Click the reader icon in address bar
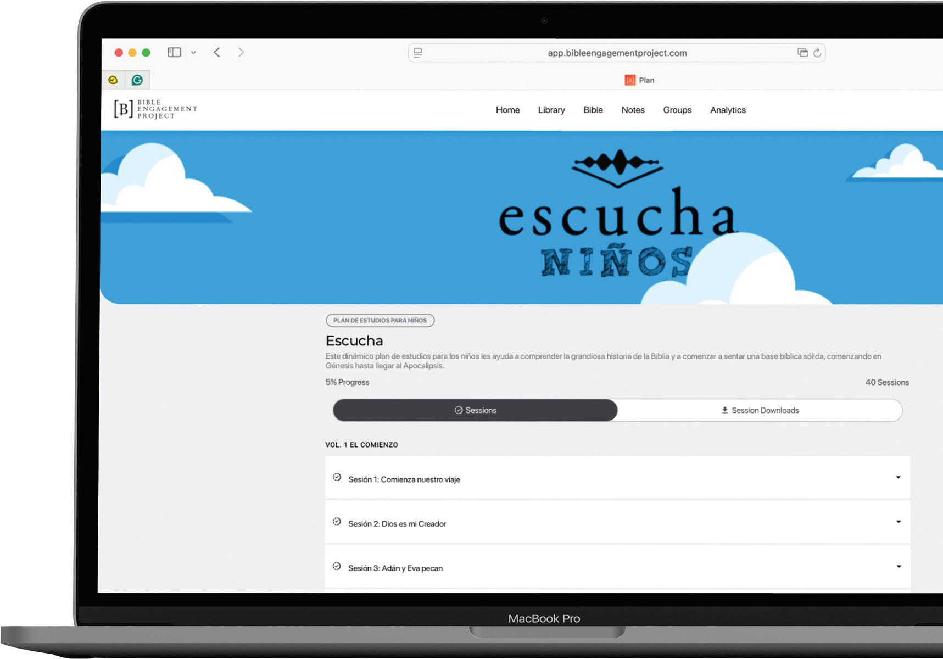The width and height of the screenshot is (943, 659). 418,53
